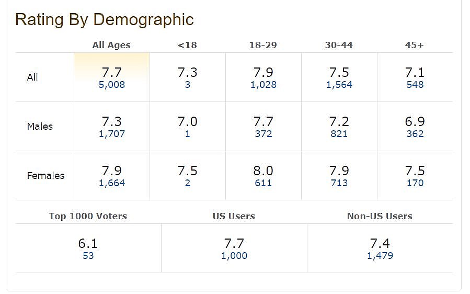Open the 611 votes for Females 18-29

click(x=263, y=183)
